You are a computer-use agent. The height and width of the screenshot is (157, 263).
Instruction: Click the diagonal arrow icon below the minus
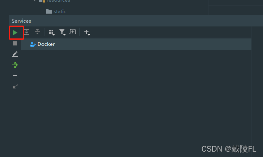tap(15, 86)
